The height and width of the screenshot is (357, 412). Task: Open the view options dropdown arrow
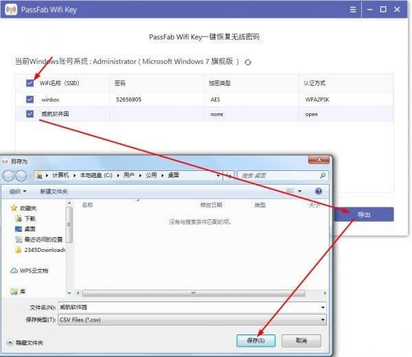(300, 192)
